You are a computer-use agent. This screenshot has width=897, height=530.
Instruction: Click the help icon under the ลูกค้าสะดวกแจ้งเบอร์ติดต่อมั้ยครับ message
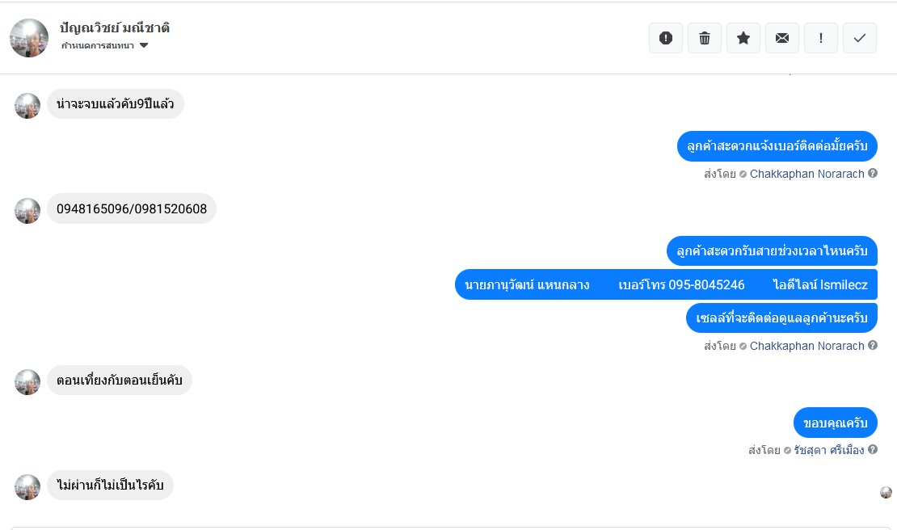pyautogui.click(x=873, y=174)
